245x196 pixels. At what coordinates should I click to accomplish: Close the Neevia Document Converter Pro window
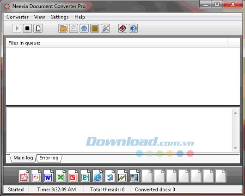click(233, 5)
